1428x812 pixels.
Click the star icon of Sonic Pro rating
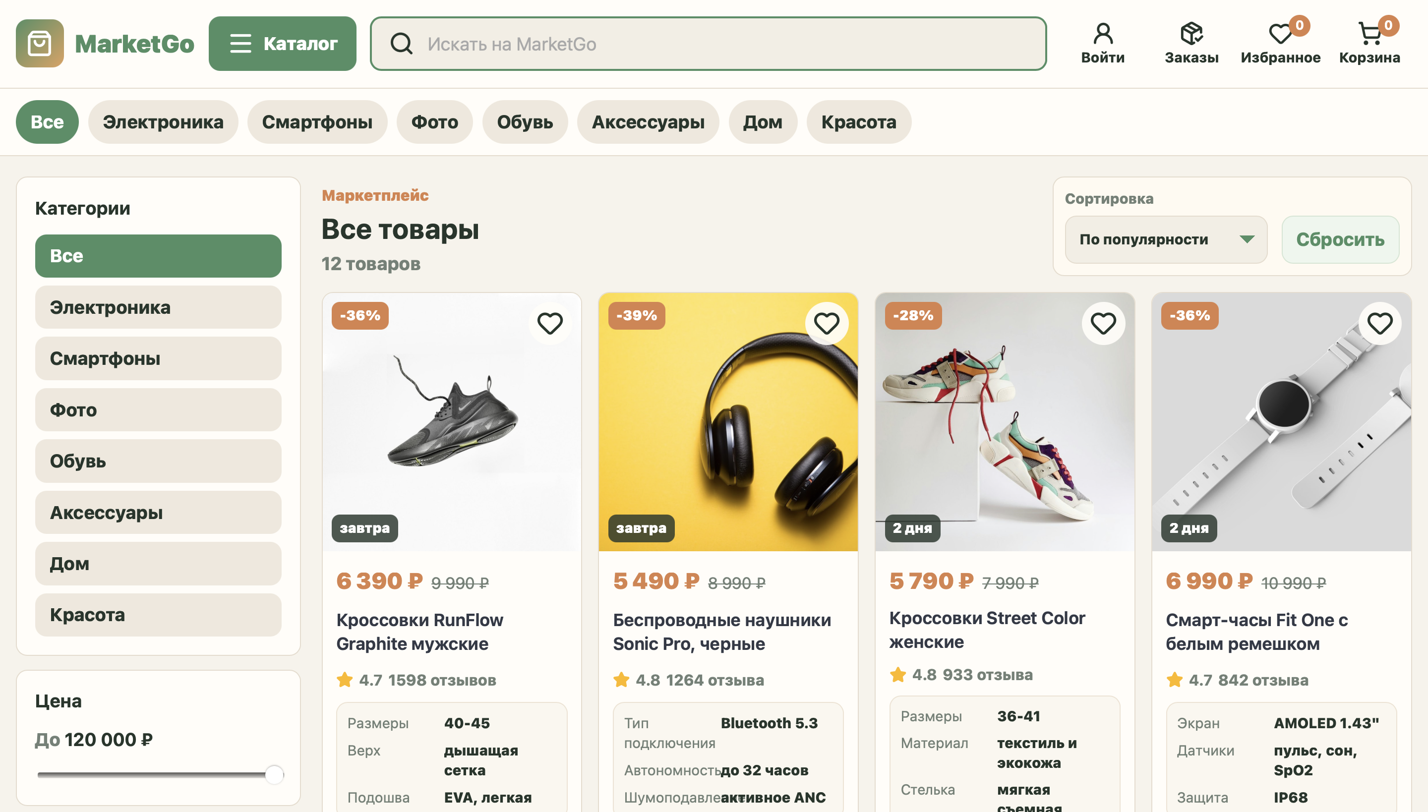[621, 680]
